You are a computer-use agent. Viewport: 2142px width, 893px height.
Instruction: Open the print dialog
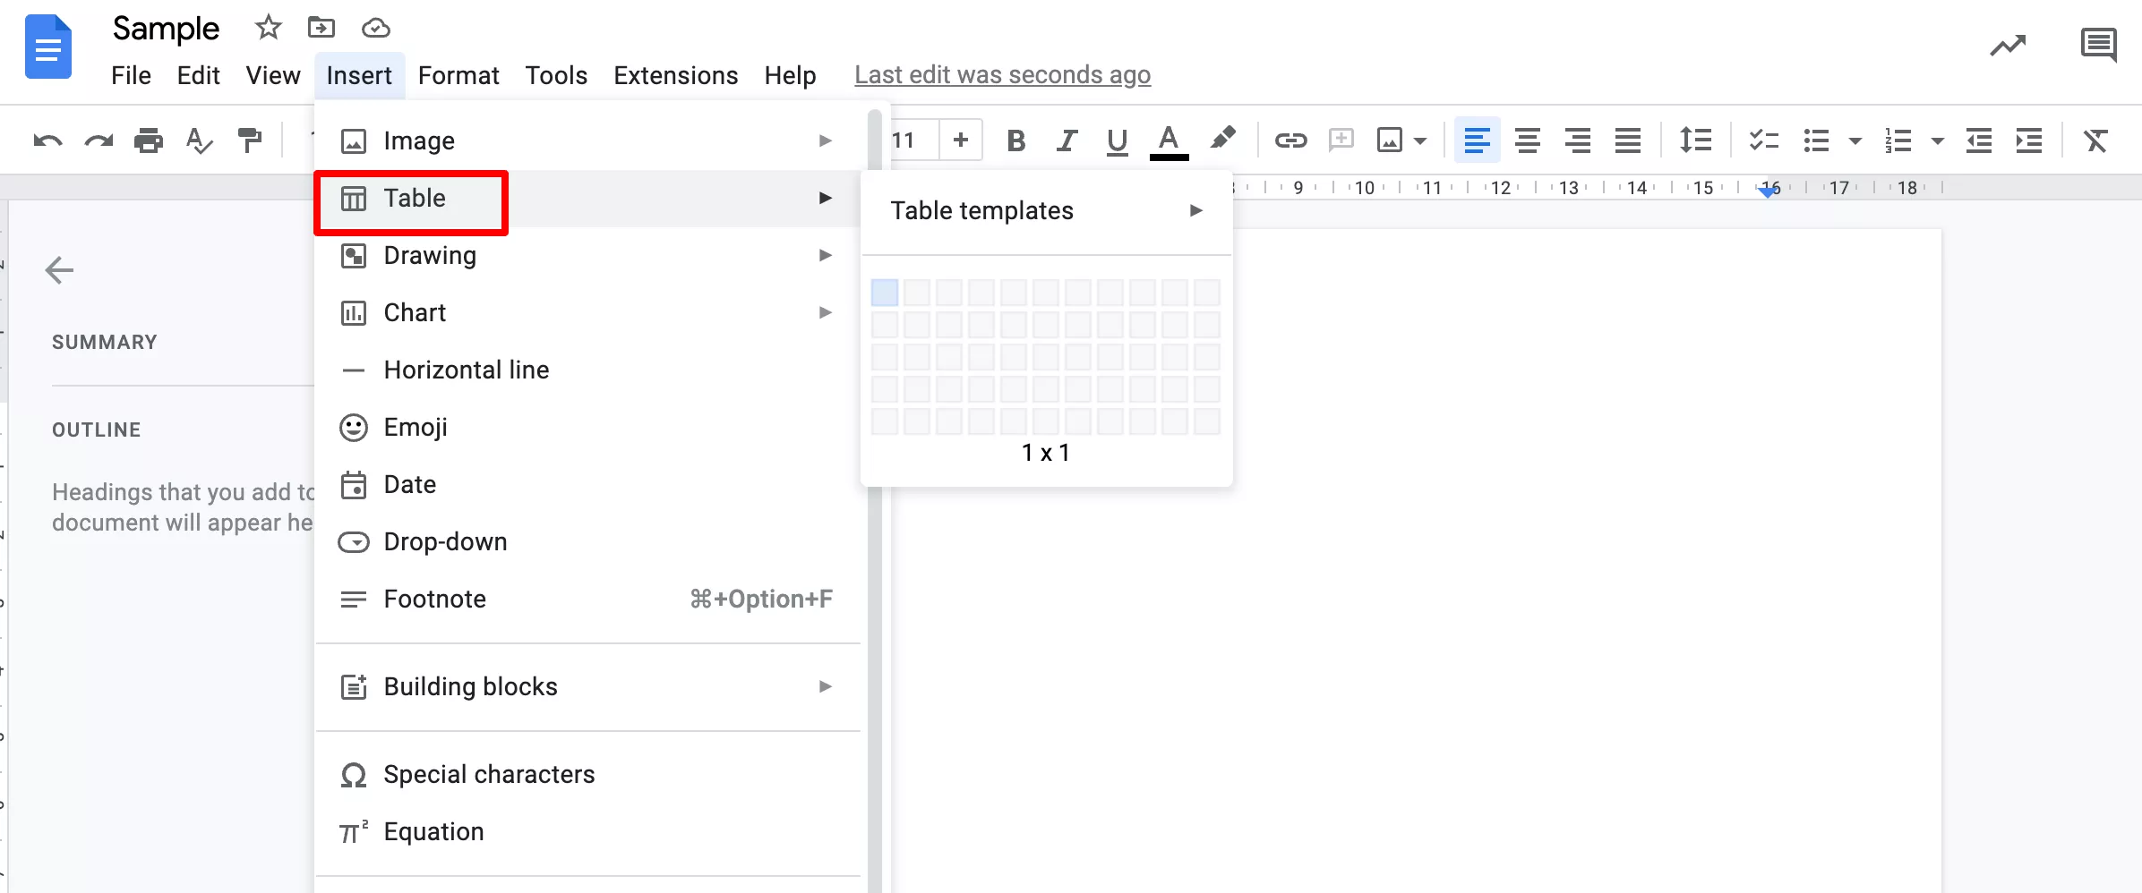(x=149, y=140)
